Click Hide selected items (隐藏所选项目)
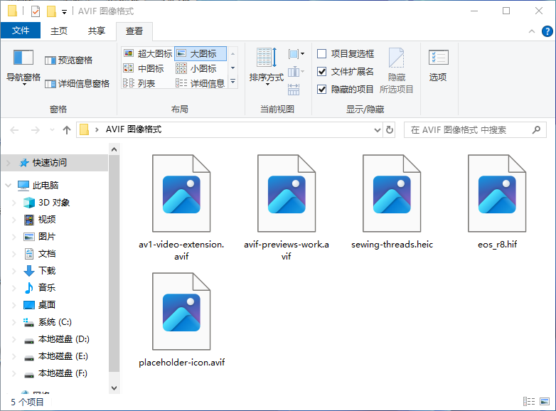 [397, 70]
